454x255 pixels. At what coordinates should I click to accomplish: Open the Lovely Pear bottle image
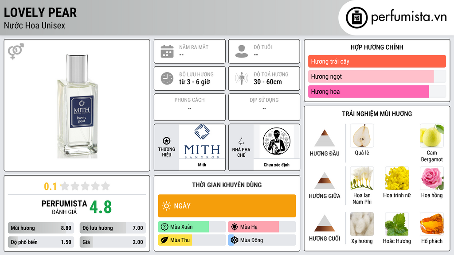(x=77, y=106)
